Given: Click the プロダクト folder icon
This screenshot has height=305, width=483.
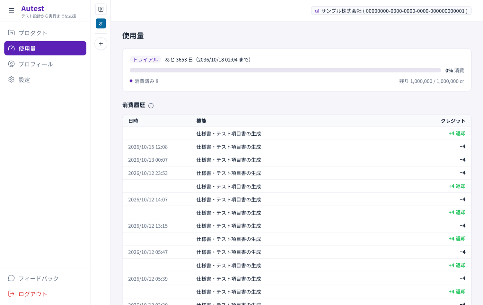Looking at the screenshot, I should pos(11,32).
